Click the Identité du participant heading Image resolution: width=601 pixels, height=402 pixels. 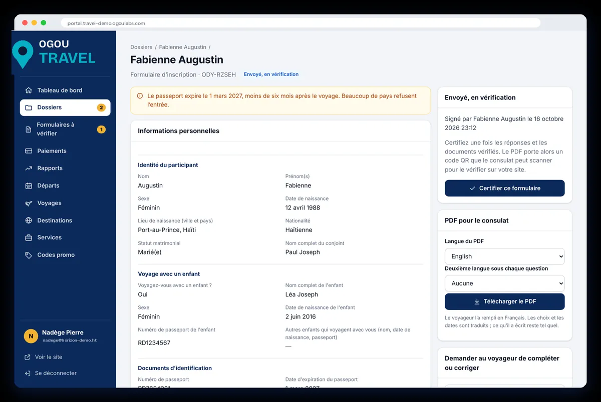pyautogui.click(x=168, y=165)
